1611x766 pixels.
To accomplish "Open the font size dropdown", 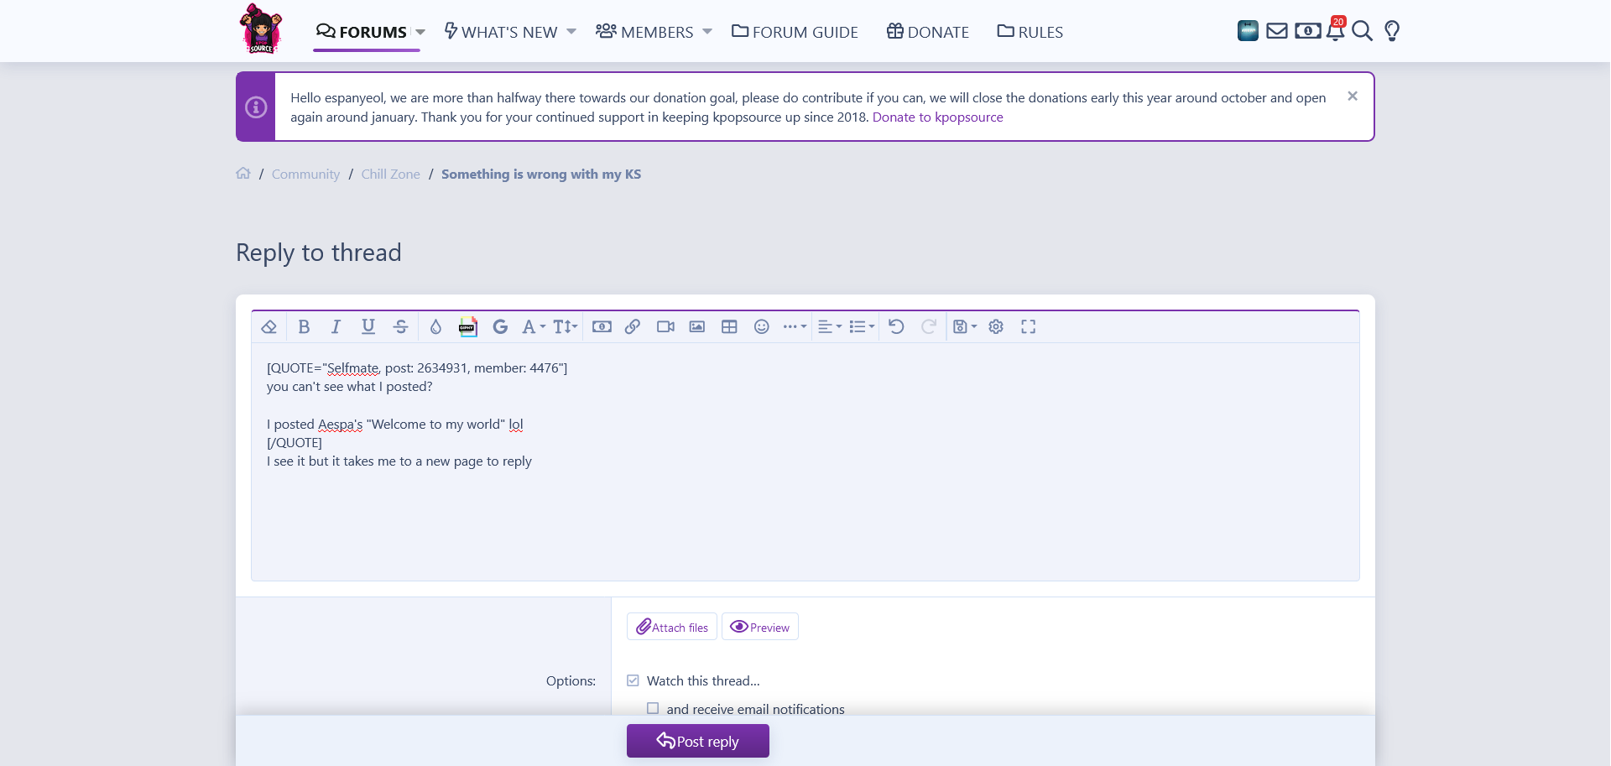I will [x=566, y=327].
